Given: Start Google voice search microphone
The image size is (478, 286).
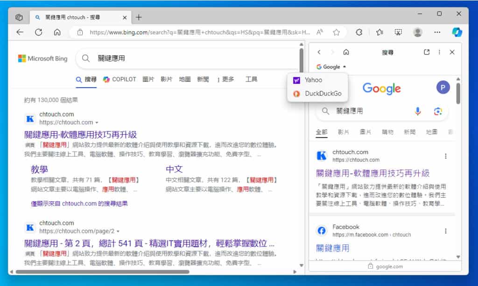Looking at the screenshot, I should pyautogui.click(x=418, y=111).
